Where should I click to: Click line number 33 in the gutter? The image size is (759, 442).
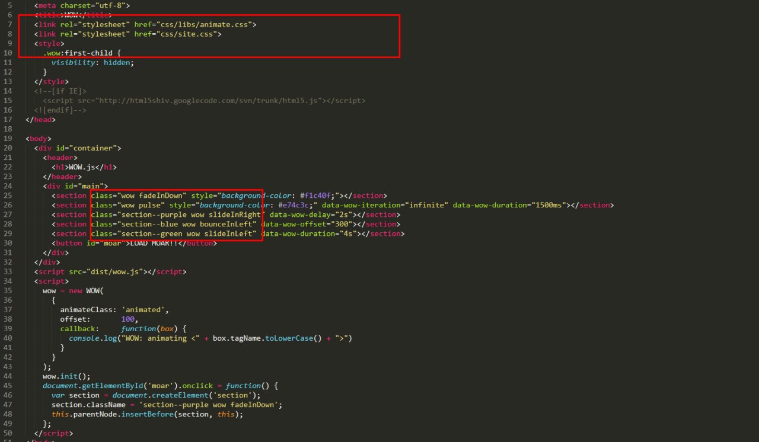coord(8,271)
